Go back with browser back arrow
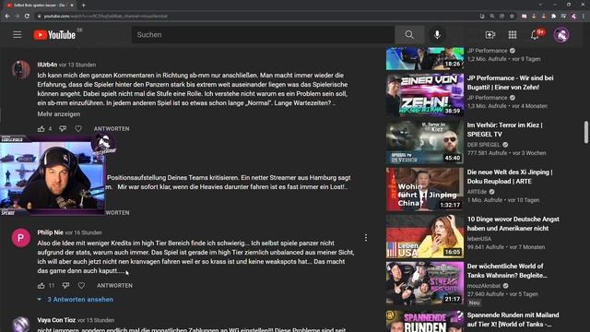The width and height of the screenshot is (590, 332). point(7,17)
